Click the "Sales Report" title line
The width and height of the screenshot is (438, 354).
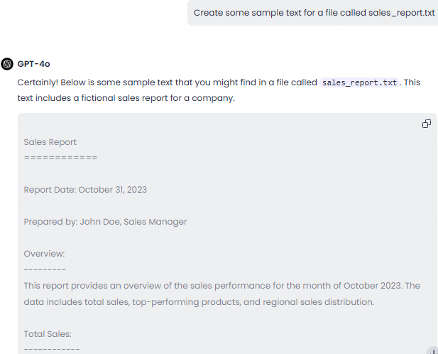click(x=50, y=142)
